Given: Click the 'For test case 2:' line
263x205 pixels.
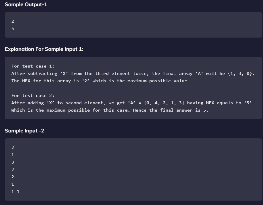Looking at the screenshot, I should [x=33, y=96].
